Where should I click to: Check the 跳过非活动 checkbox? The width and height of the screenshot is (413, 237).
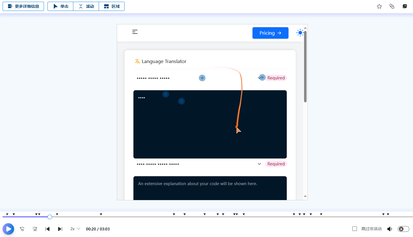355,229
